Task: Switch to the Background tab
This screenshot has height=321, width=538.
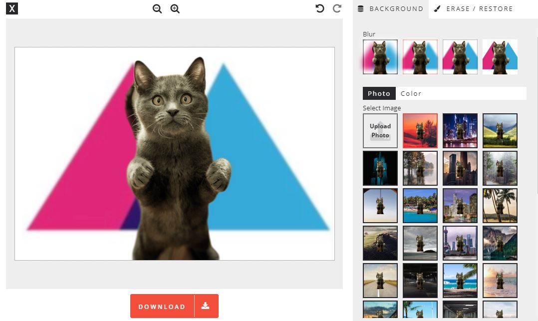Action: click(x=390, y=9)
